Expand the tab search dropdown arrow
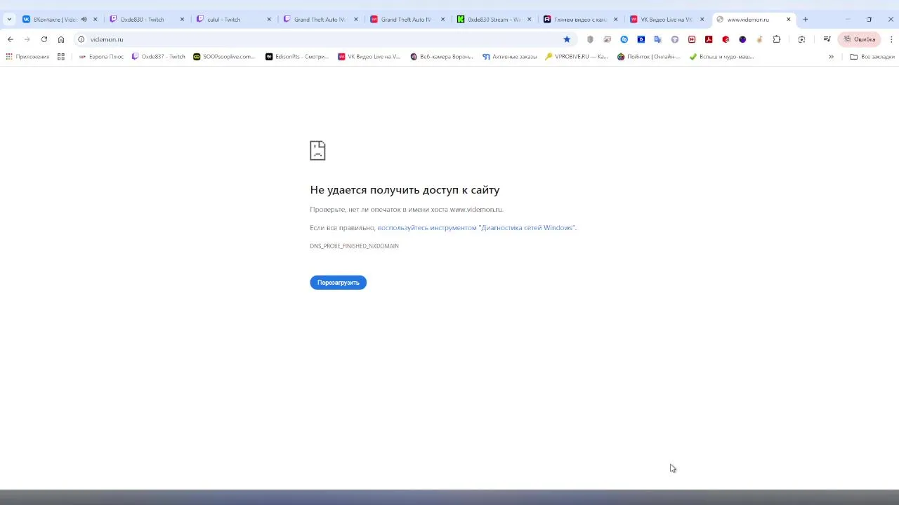The image size is (899, 505). [x=9, y=20]
